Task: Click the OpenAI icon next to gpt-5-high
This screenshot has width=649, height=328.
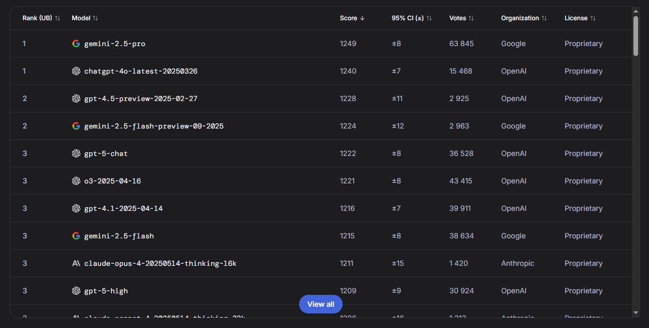Action: pyautogui.click(x=76, y=291)
